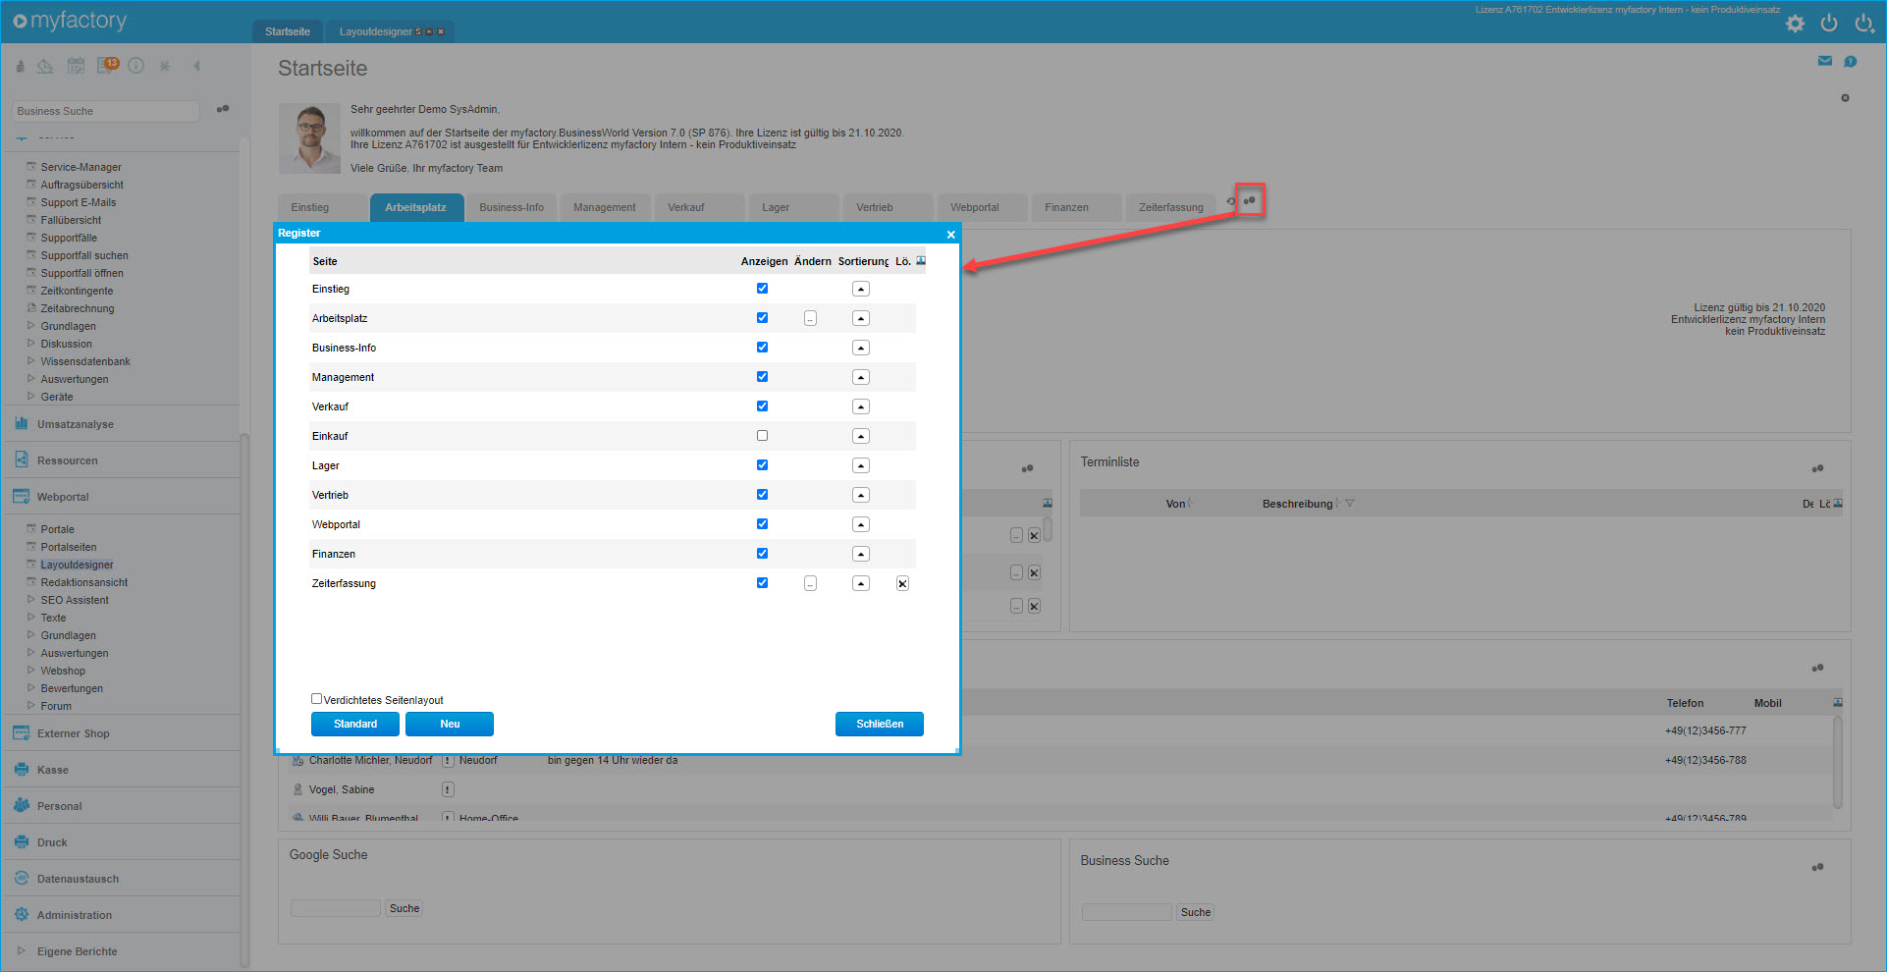The image size is (1887, 972).
Task: Click the Kasse sidebar icon
Action: click(22, 770)
